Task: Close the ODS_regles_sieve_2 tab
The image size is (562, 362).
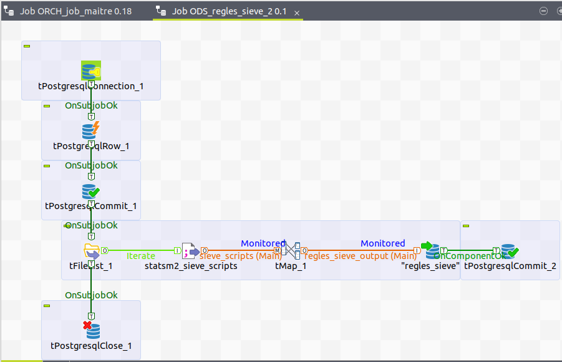Action: pyautogui.click(x=297, y=13)
